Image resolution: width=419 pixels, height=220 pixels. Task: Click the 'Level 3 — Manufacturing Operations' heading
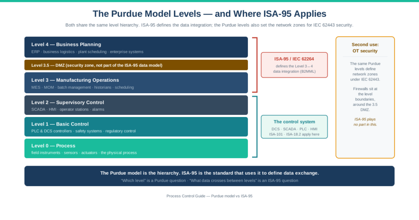coord(75,80)
